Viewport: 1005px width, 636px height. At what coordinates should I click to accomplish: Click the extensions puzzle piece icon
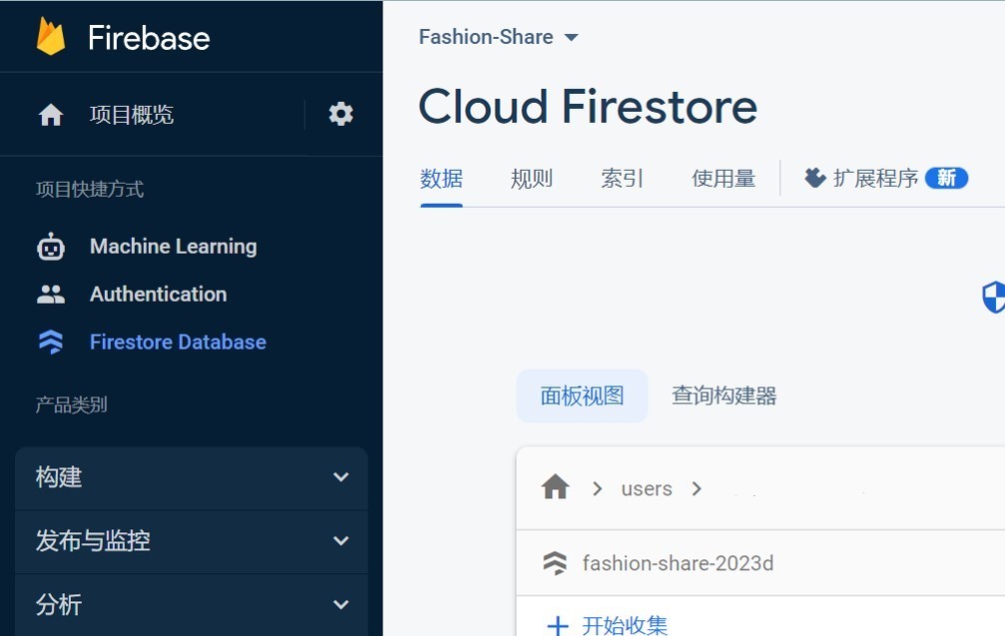(815, 178)
